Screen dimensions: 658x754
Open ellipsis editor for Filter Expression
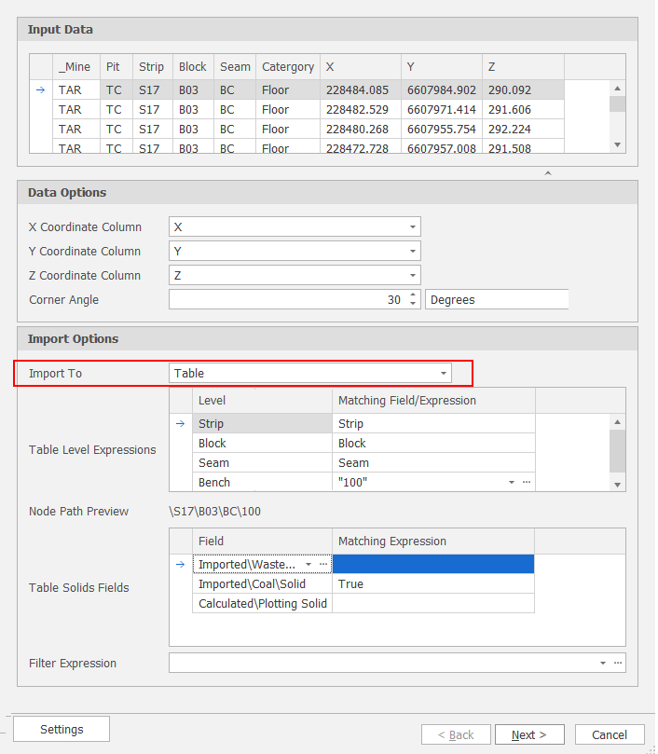(x=617, y=664)
